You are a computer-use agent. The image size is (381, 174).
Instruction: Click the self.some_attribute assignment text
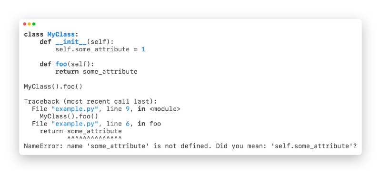(x=92, y=49)
